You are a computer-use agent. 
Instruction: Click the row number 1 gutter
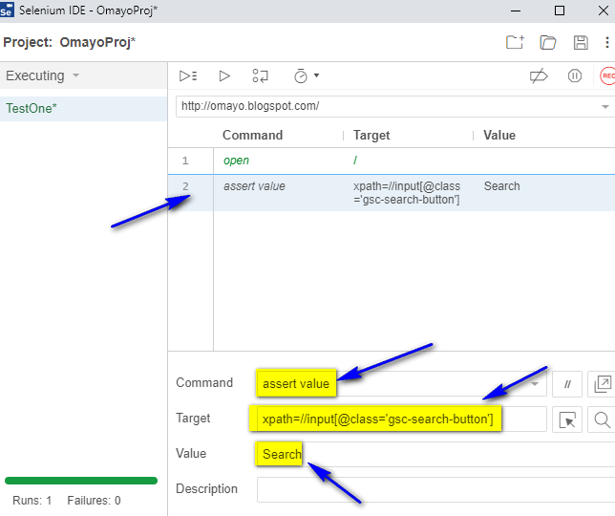click(x=185, y=161)
